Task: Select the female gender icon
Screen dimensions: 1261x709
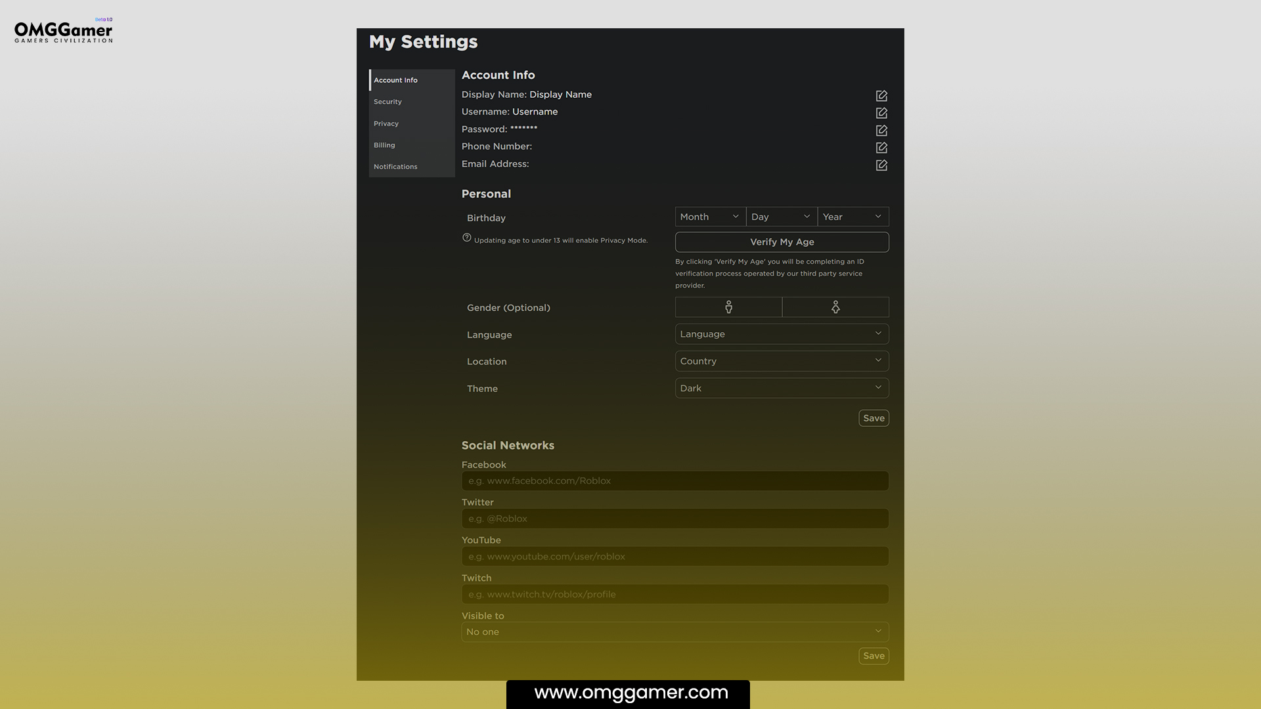Action: click(835, 307)
